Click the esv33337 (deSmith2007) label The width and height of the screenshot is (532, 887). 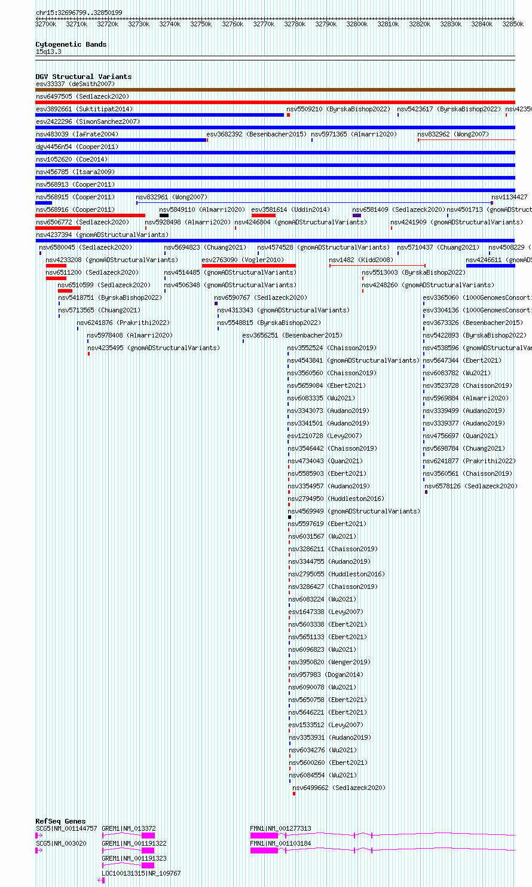[x=75, y=84]
